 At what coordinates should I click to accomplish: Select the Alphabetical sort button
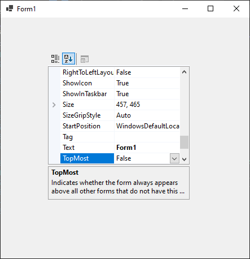pyautogui.click(x=68, y=59)
